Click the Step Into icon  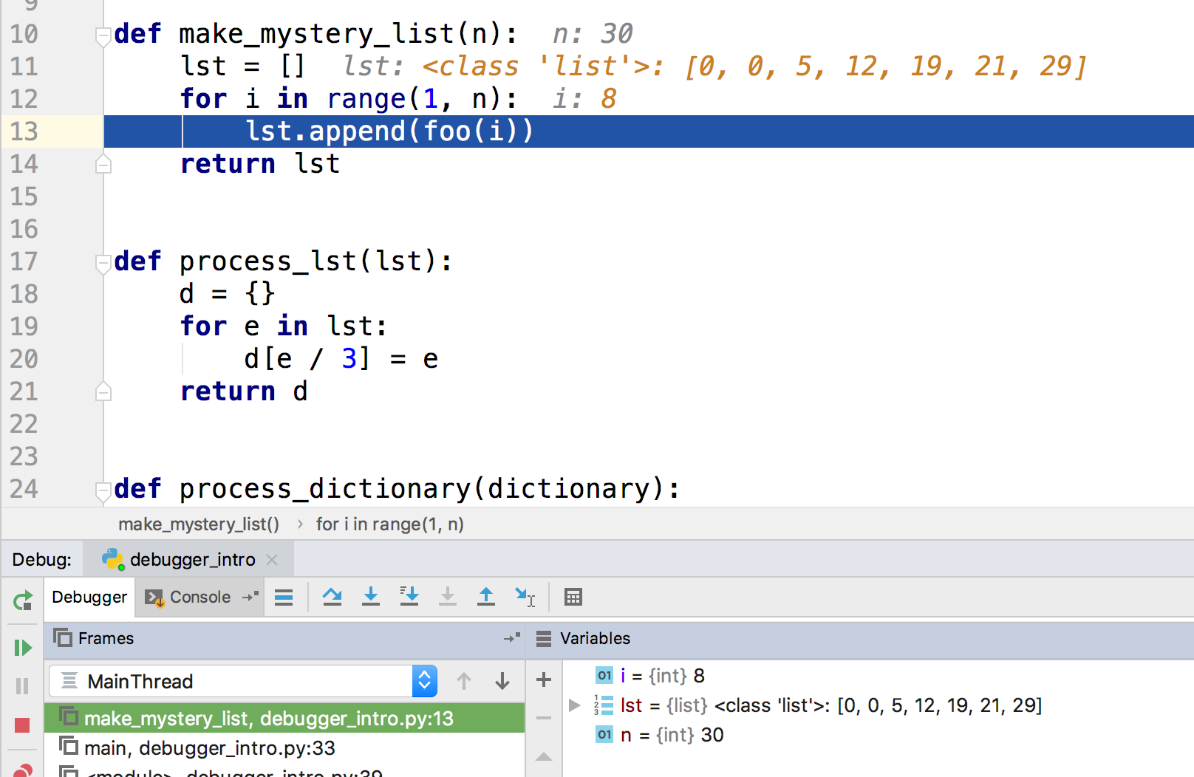[x=371, y=597]
